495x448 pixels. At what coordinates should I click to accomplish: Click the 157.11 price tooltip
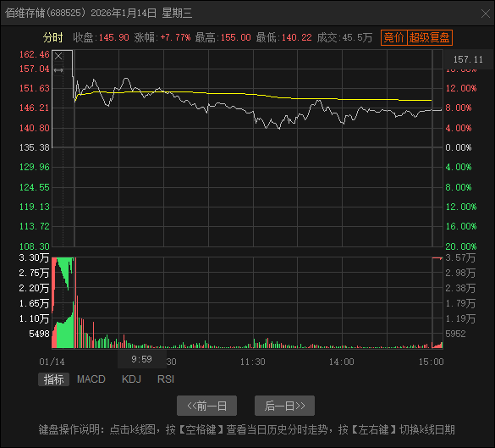[x=468, y=59]
